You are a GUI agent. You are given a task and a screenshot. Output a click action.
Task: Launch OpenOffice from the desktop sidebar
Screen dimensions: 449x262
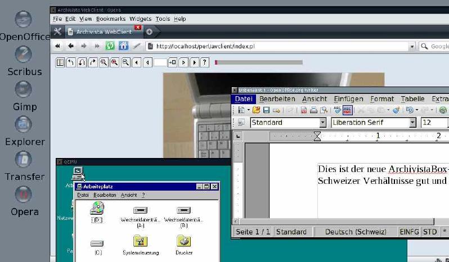click(x=24, y=19)
